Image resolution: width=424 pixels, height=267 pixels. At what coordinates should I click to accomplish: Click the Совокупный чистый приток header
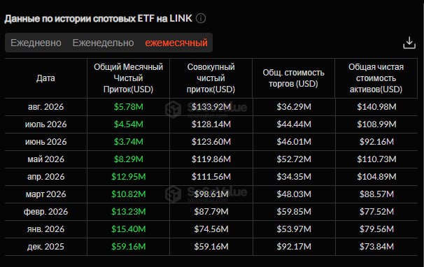point(211,78)
